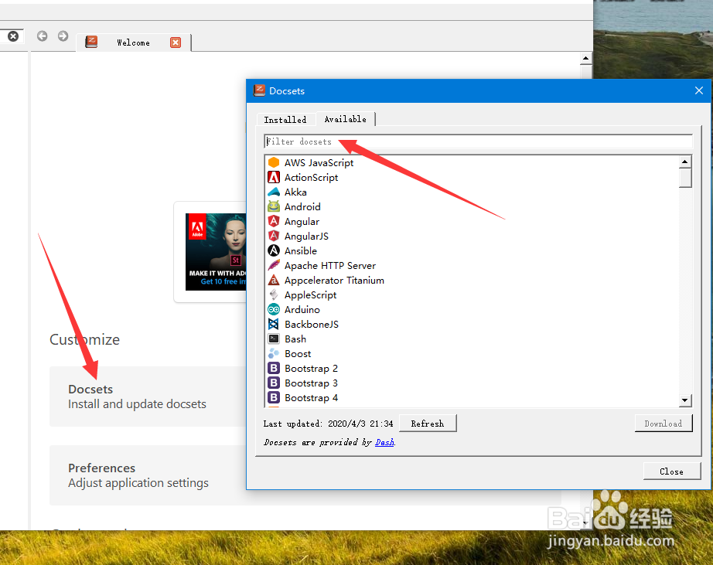Switch to the Installed tab
This screenshot has height=565, width=713.
pyautogui.click(x=285, y=120)
